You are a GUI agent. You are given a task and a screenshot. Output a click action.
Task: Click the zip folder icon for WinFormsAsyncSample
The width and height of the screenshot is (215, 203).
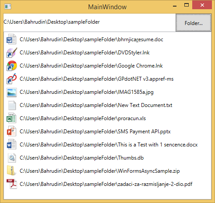(11, 171)
